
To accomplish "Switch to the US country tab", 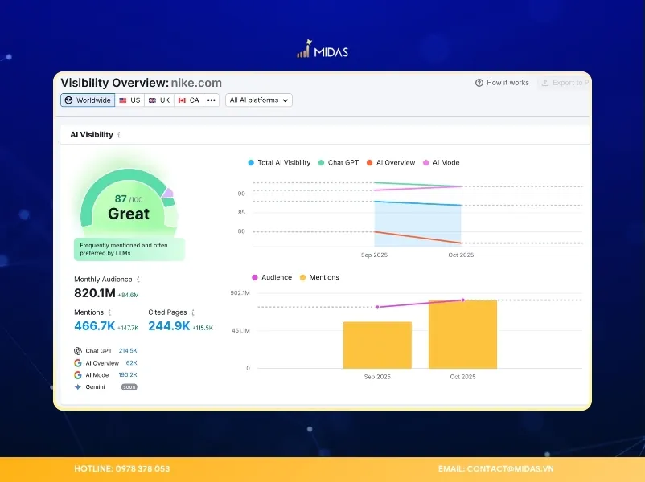I will pos(129,100).
